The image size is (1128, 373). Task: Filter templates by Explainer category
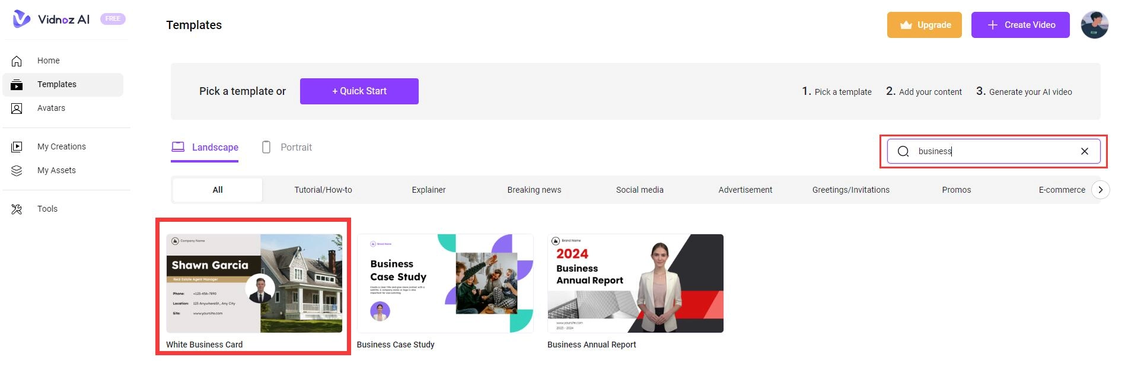428,190
